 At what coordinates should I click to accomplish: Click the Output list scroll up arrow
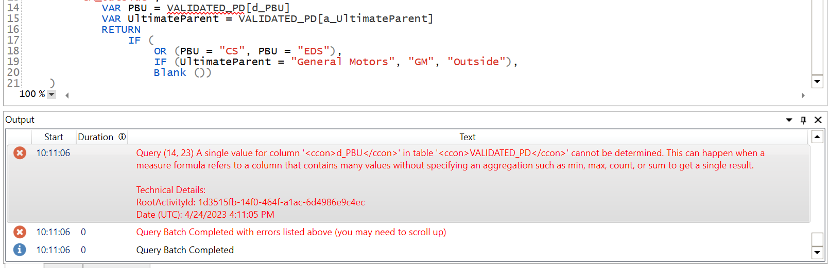point(817,137)
